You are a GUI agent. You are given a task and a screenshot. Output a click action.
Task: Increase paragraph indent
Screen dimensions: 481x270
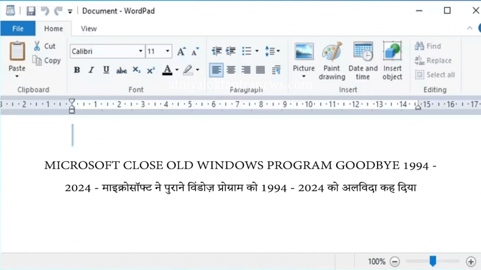tap(230, 51)
